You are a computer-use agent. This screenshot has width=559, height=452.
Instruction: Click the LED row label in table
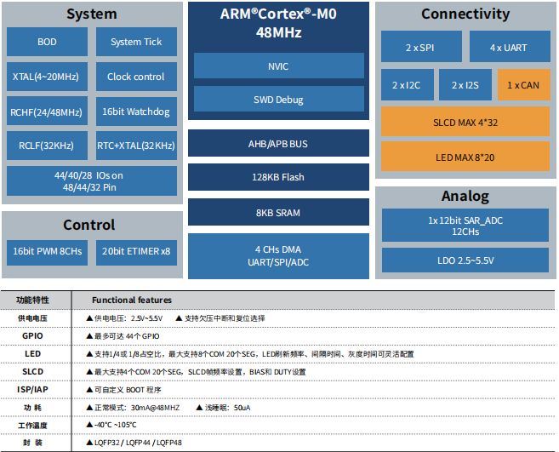pos(32,354)
